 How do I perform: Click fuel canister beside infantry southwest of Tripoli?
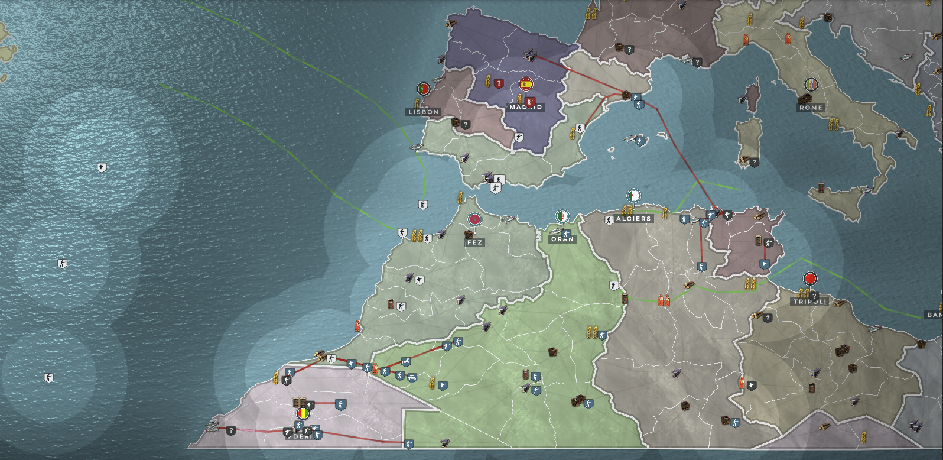pyautogui.click(x=742, y=383)
